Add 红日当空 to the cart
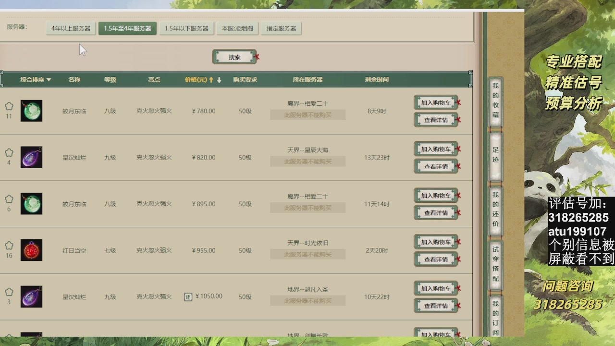This screenshot has width=615, height=346. 436,242
